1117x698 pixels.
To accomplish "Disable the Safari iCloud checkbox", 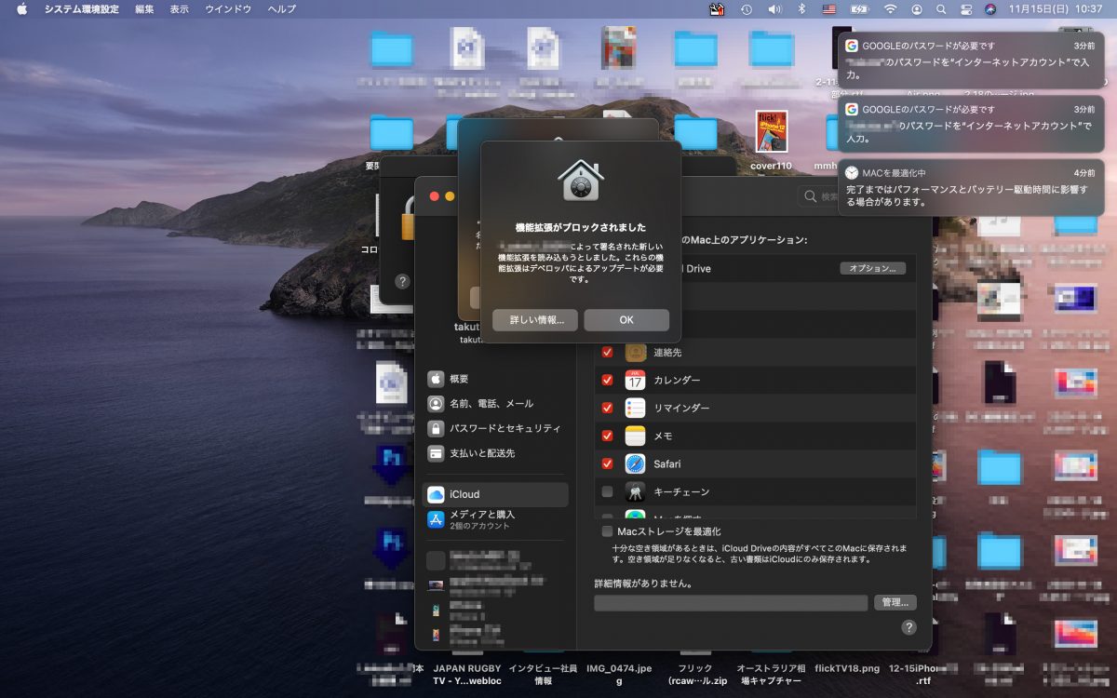I will (607, 463).
